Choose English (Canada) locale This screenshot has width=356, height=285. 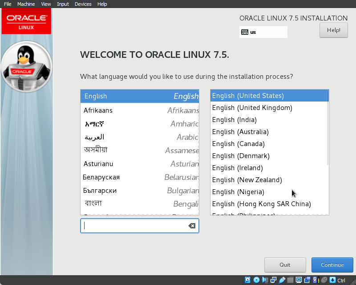pyautogui.click(x=269, y=144)
